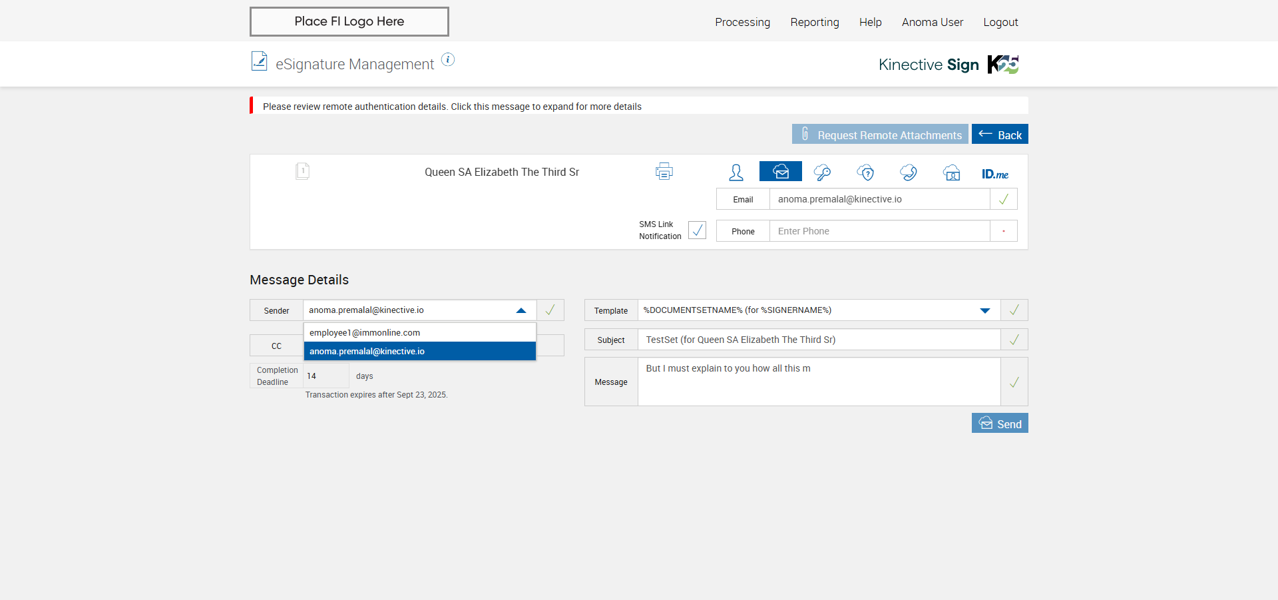Select the in-person signer icon
Viewport: 1278px width, 600px height.
click(x=736, y=172)
